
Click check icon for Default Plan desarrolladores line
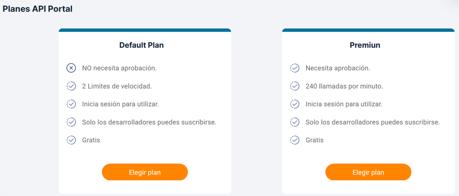(71, 122)
